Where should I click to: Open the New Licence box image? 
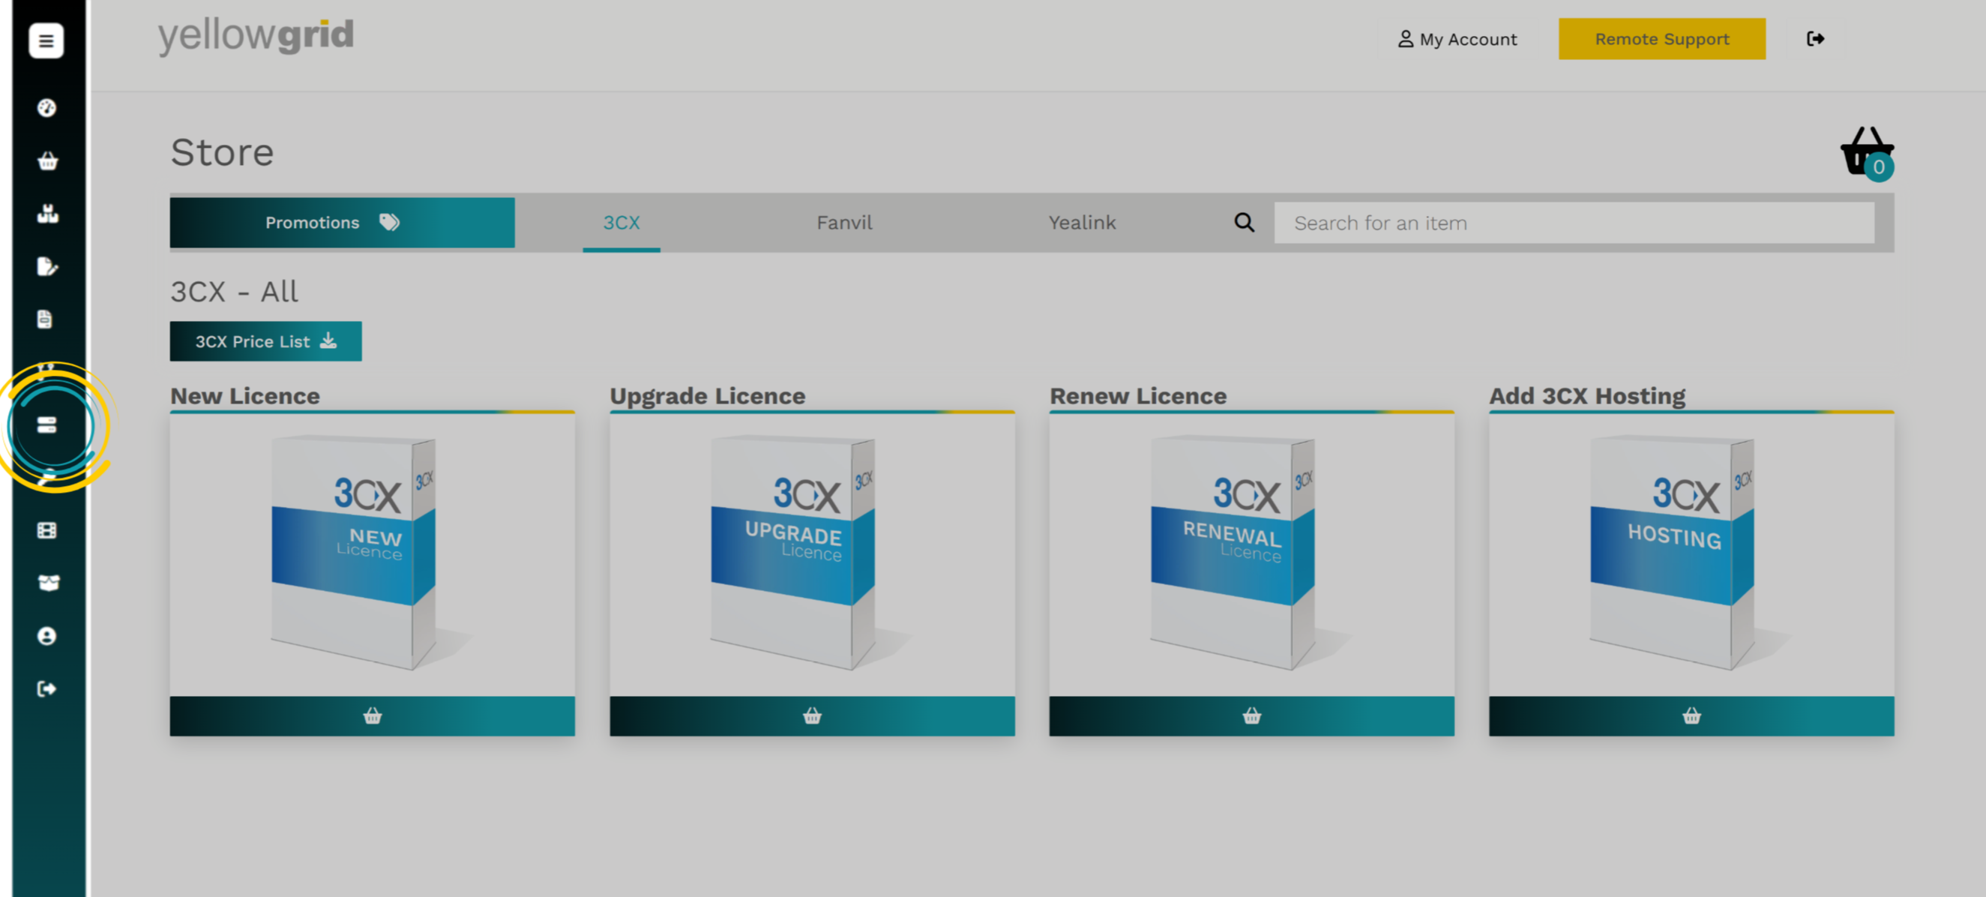click(373, 554)
